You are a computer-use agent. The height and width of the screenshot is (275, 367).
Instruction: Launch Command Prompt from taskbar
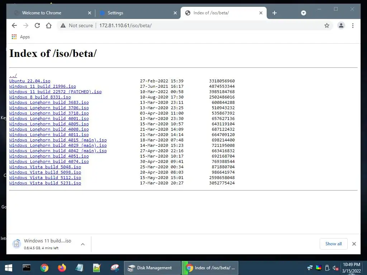tap(27, 268)
